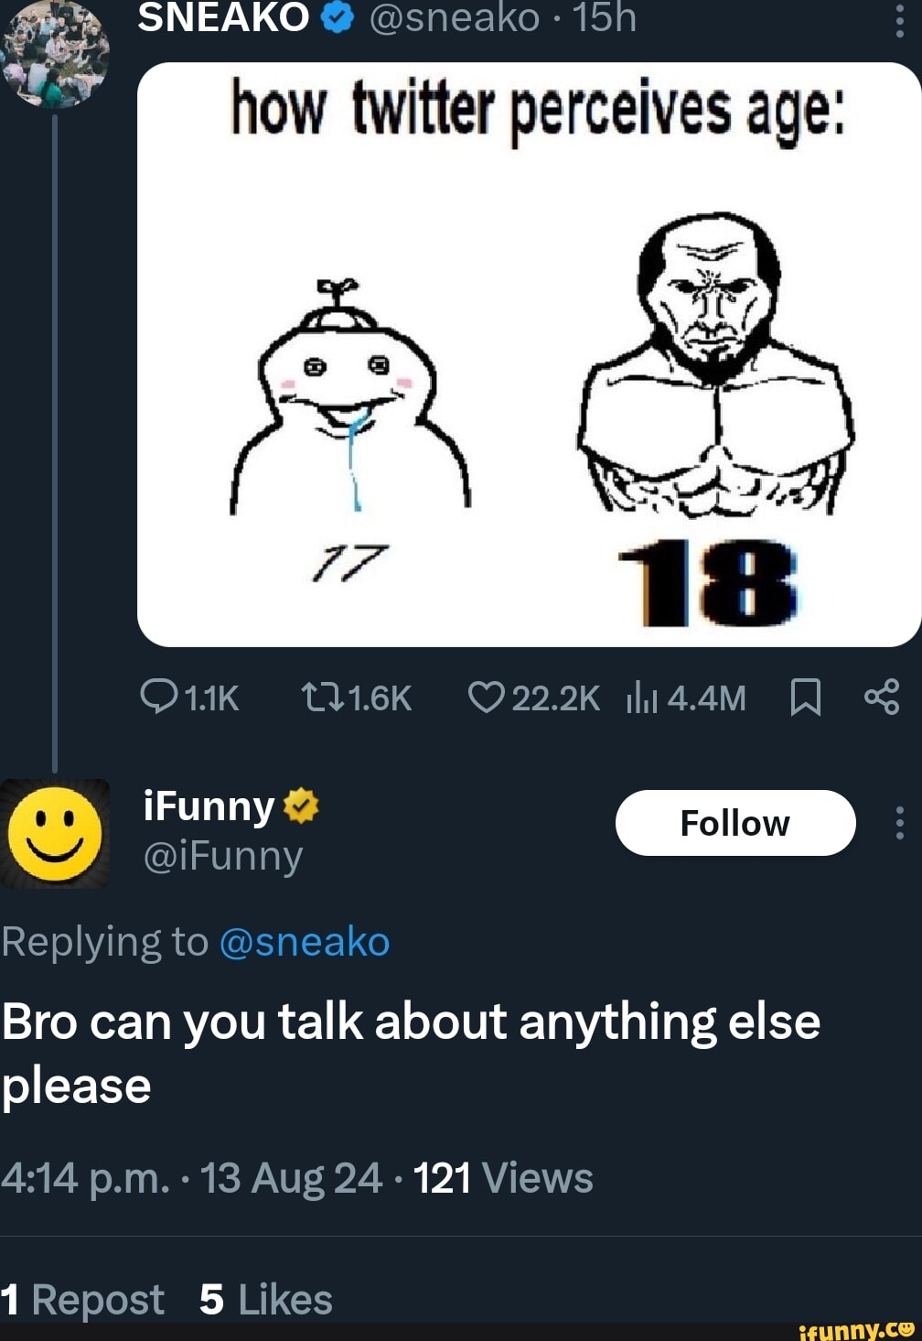Click the ifunny.co watermark logo

[x=856, y=1330]
